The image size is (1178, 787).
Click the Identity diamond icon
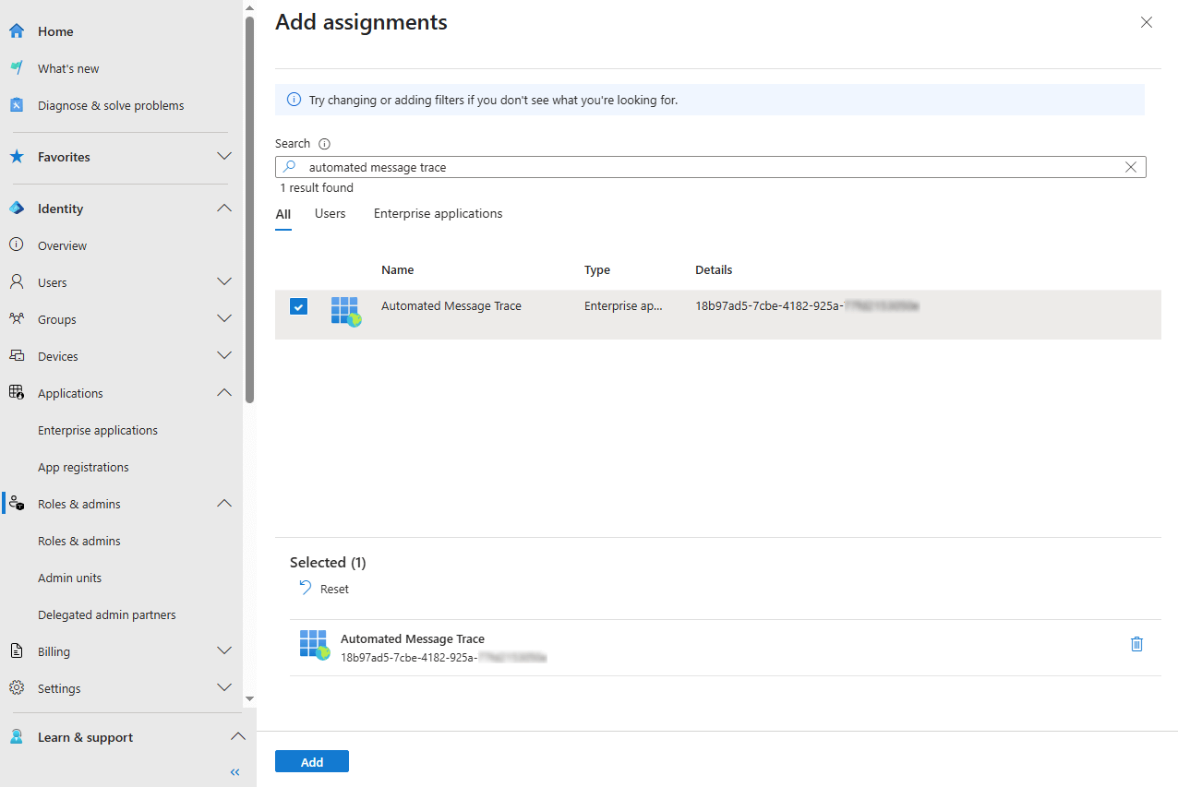(17, 209)
